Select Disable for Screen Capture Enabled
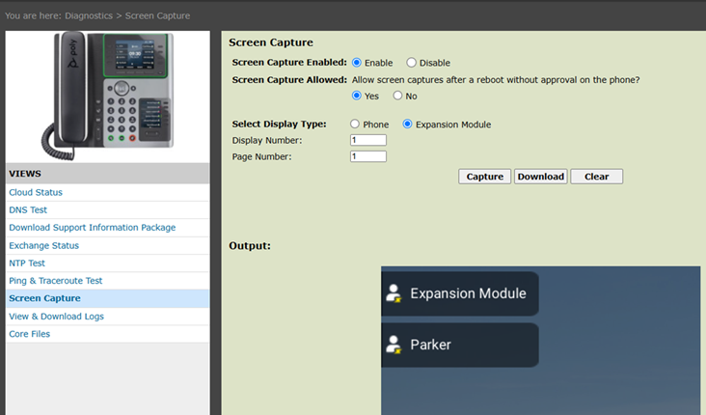 click(411, 63)
